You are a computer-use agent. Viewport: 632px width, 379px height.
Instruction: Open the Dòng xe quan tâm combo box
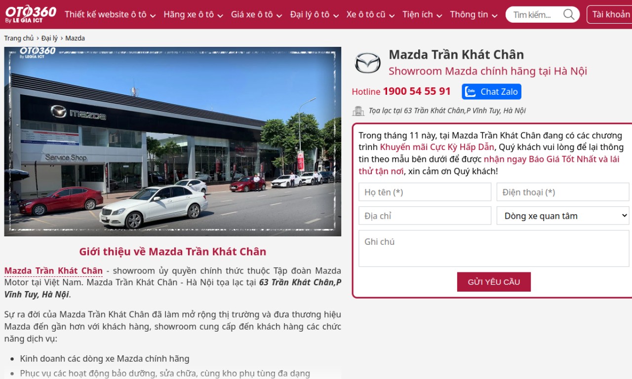(563, 216)
